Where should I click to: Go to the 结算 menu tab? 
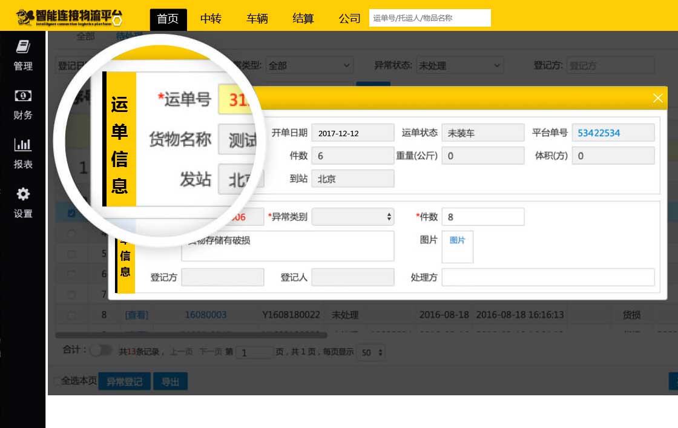point(303,19)
